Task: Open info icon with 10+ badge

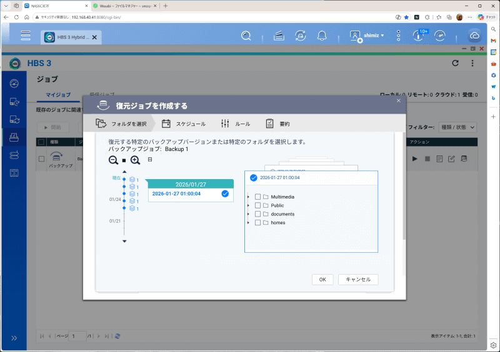Action: click(x=418, y=36)
